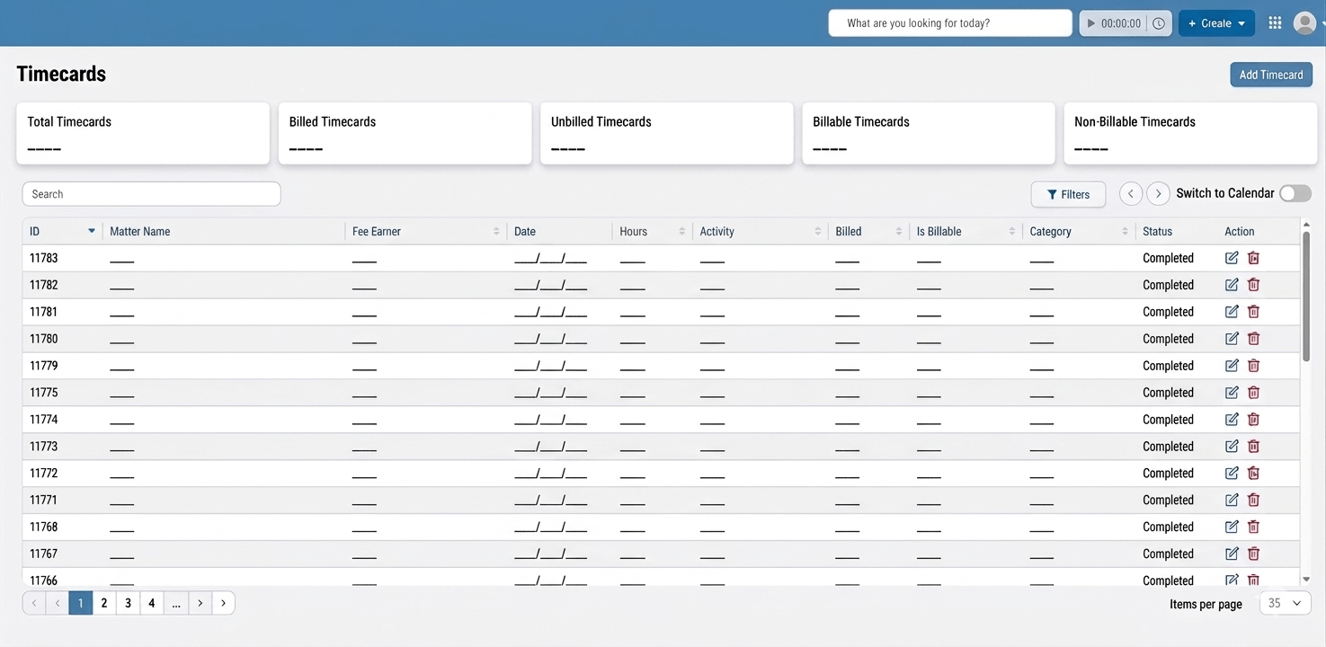Start the timer play button

pos(1091,23)
